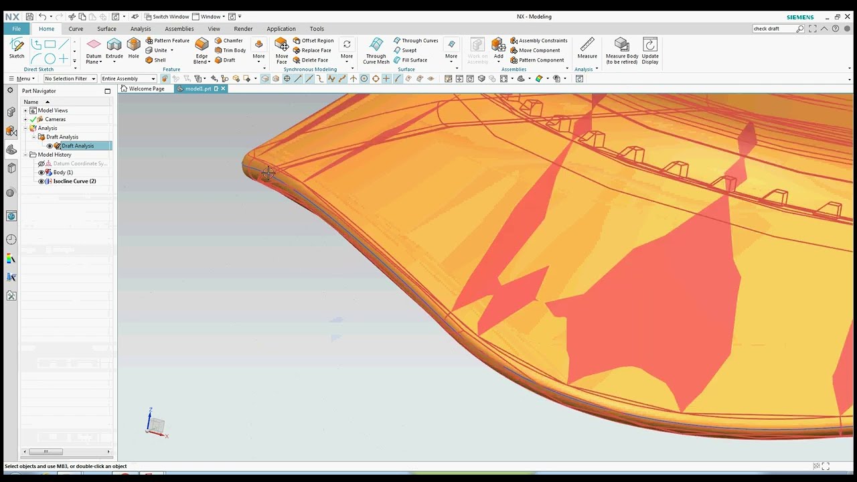Expand More in Feature group
Image resolution: width=857 pixels, height=482 pixels.
point(258,51)
